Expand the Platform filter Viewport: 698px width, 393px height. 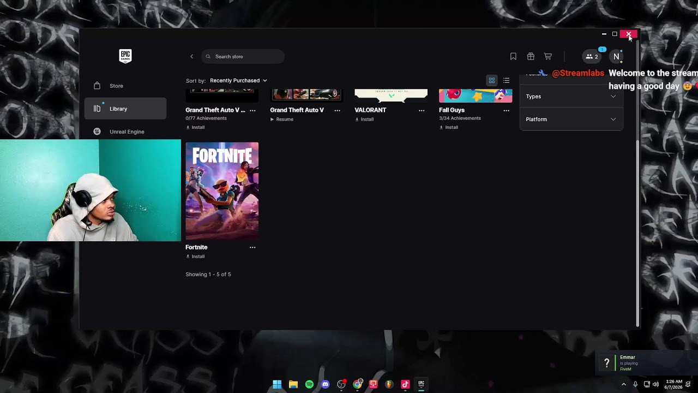(571, 119)
